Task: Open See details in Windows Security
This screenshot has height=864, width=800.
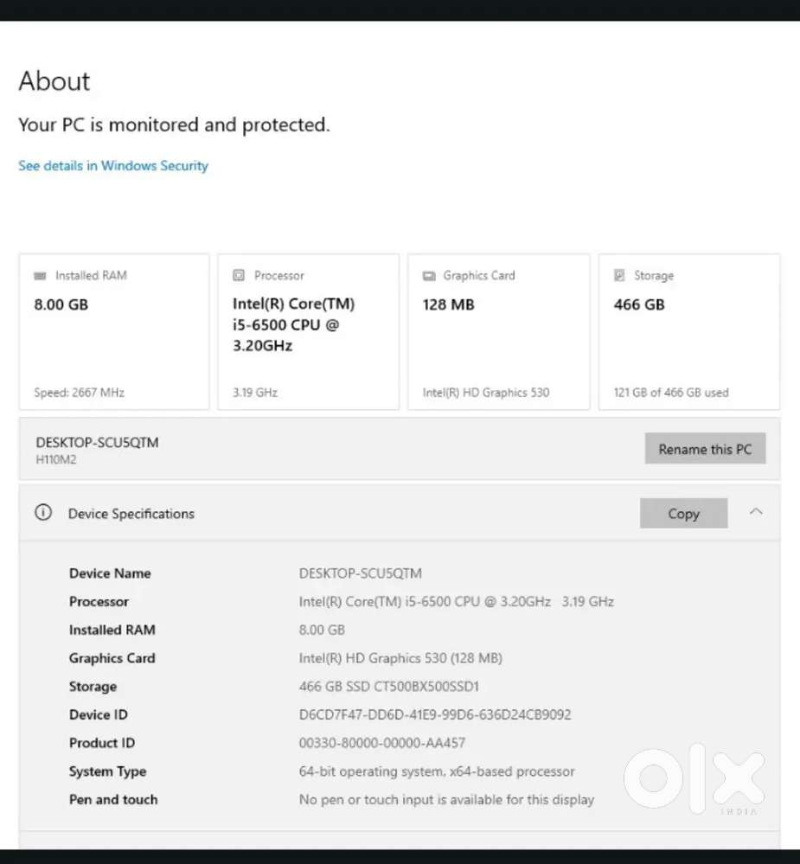Action: click(x=113, y=166)
